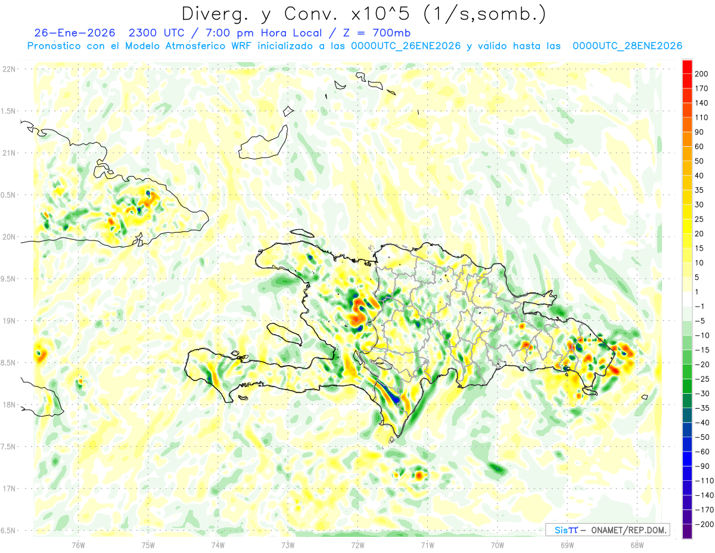Click the "7.5N" latitude label
Viewport: 715px width, 553px height.
pyautogui.click(x=9, y=447)
